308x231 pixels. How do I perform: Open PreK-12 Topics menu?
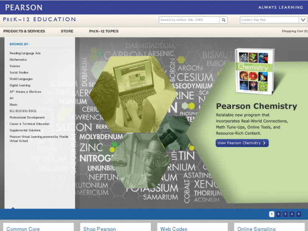point(104,31)
